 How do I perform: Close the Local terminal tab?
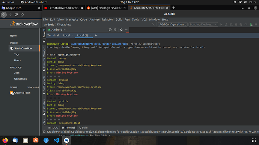click(x=72, y=36)
